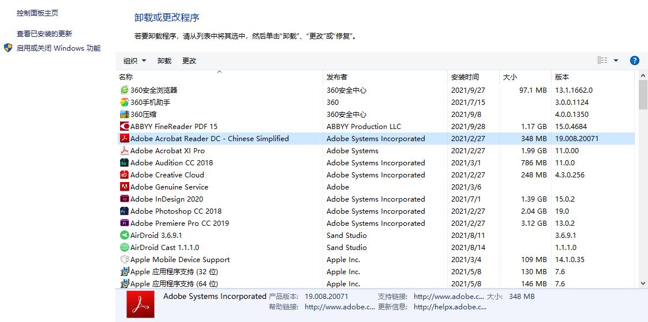Click the Adobe Creative Cloud icon
The image size is (648, 322).
tap(124, 175)
